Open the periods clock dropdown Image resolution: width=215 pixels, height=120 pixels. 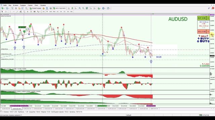point(104,8)
